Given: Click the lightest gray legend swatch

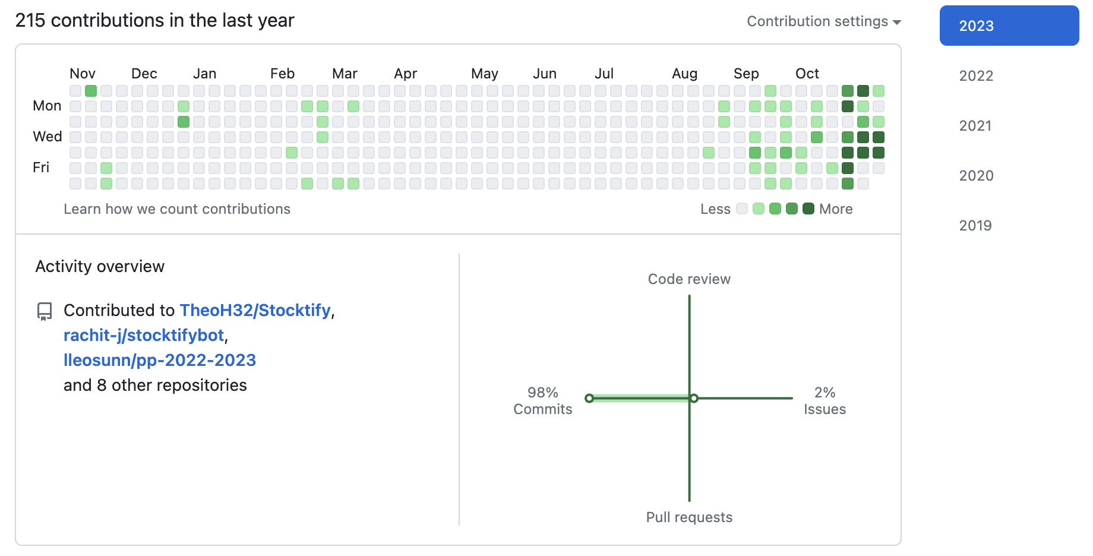Looking at the screenshot, I should (742, 208).
